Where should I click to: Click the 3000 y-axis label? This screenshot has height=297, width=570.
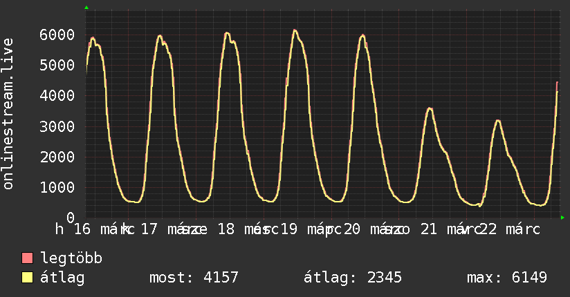(57, 126)
